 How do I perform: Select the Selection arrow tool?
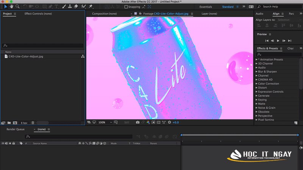6,6
